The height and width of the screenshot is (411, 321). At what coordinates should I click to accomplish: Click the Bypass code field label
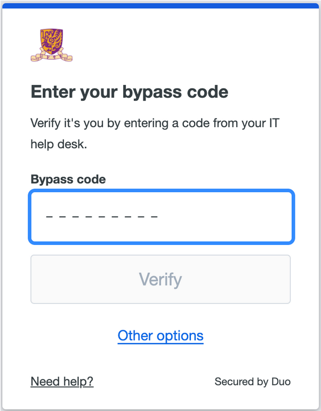(x=68, y=179)
